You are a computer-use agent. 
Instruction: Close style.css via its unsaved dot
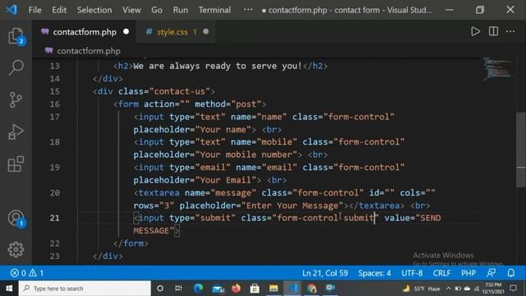205,31
